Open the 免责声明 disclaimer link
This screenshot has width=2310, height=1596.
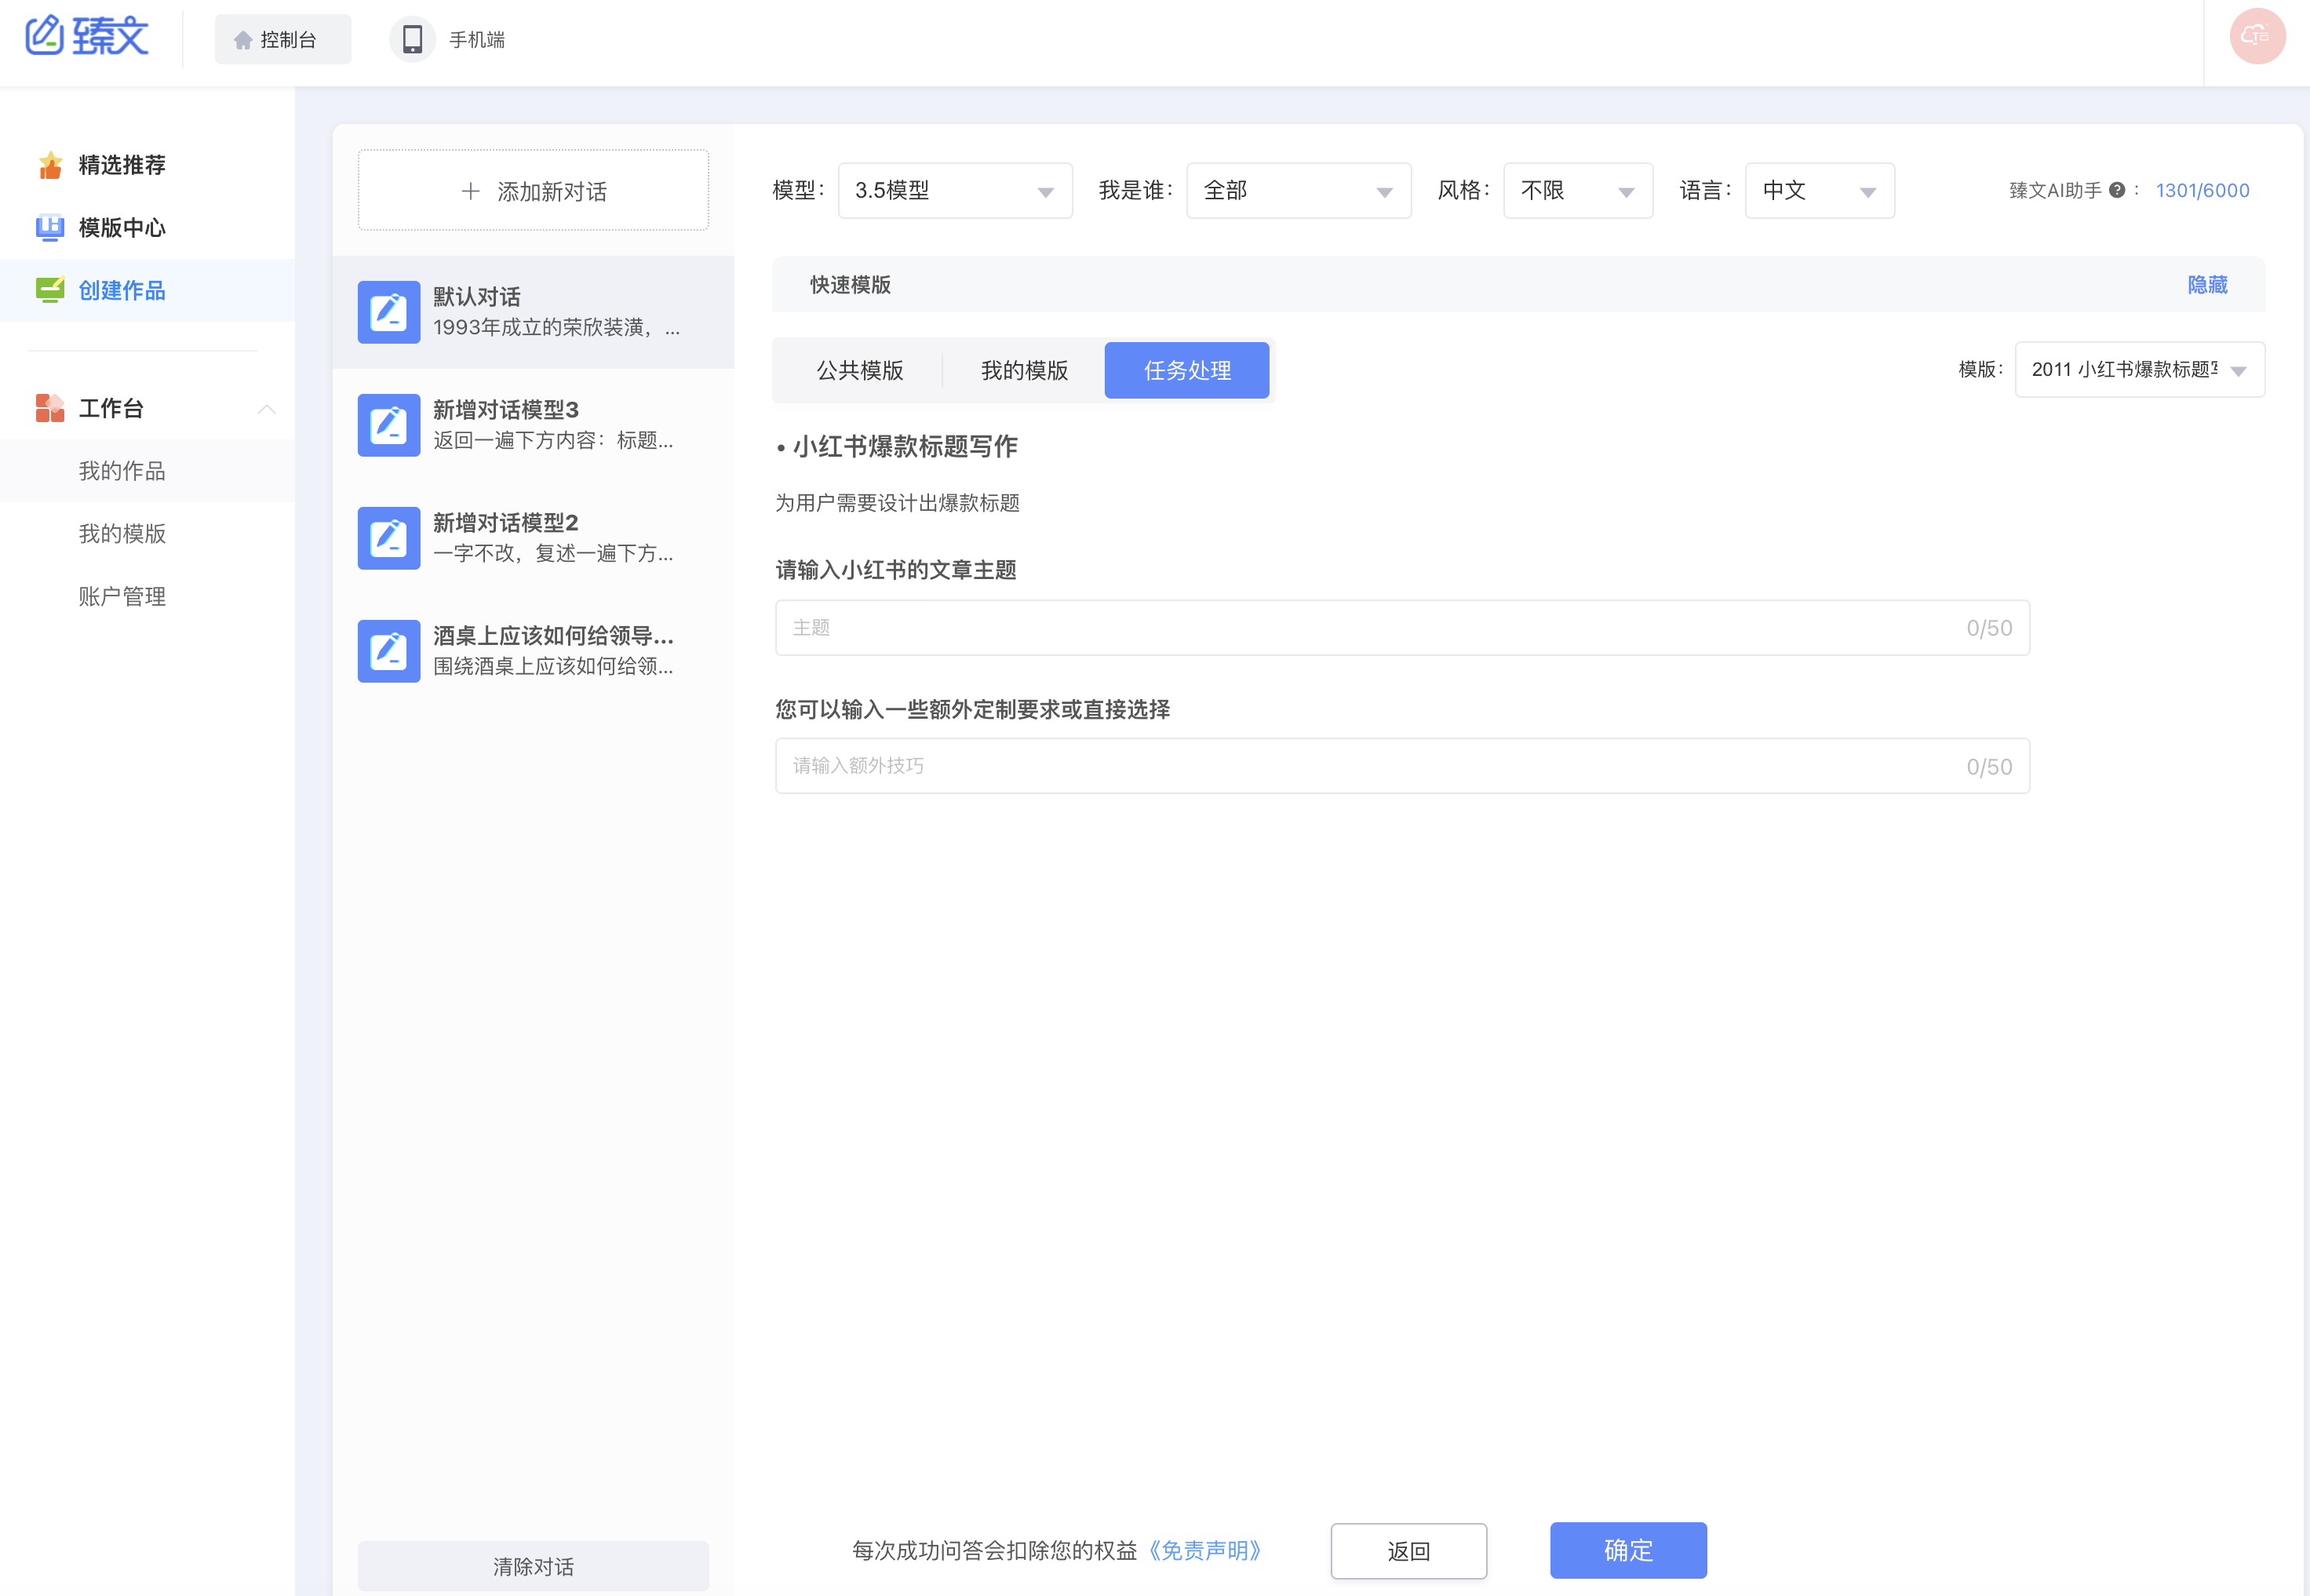[x=1206, y=1551]
